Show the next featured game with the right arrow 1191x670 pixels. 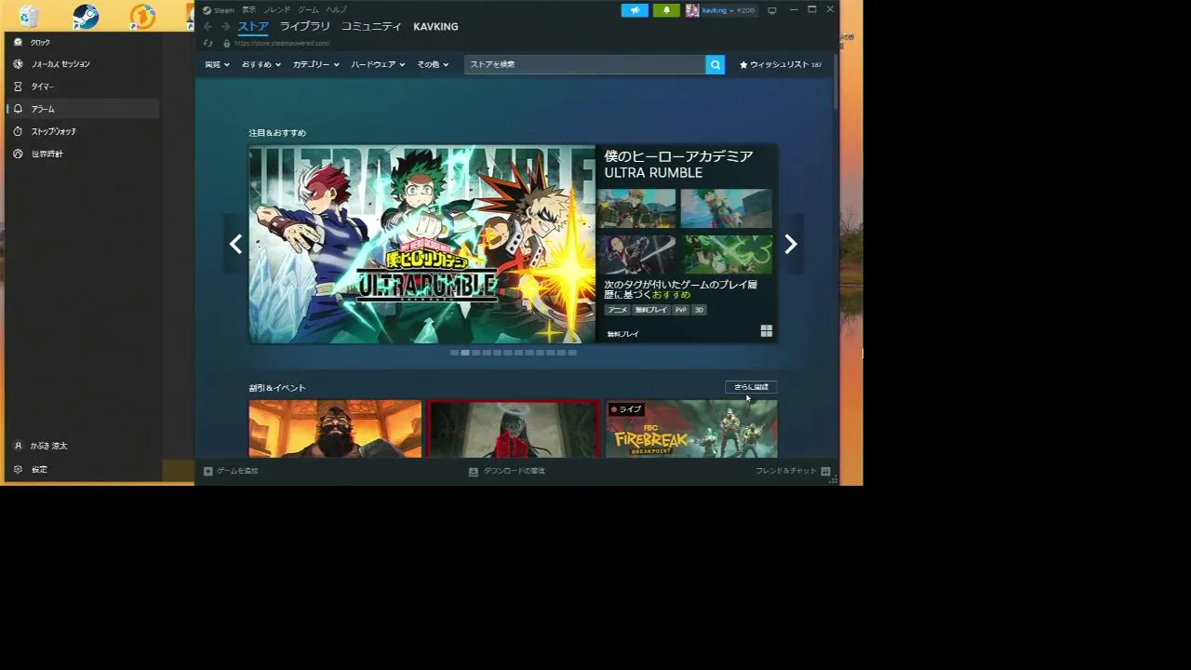coord(791,244)
